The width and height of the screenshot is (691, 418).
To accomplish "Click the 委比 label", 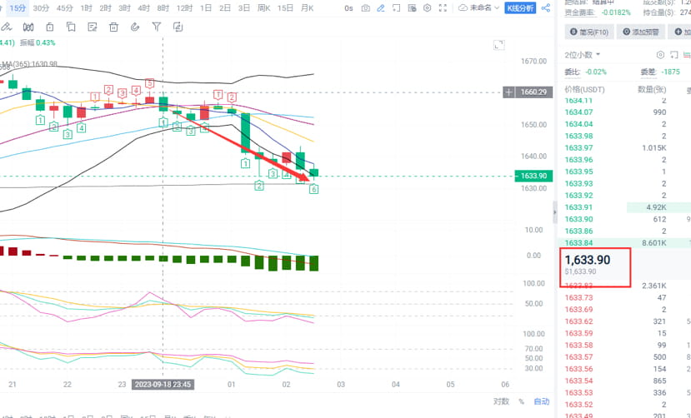I will 573,72.
